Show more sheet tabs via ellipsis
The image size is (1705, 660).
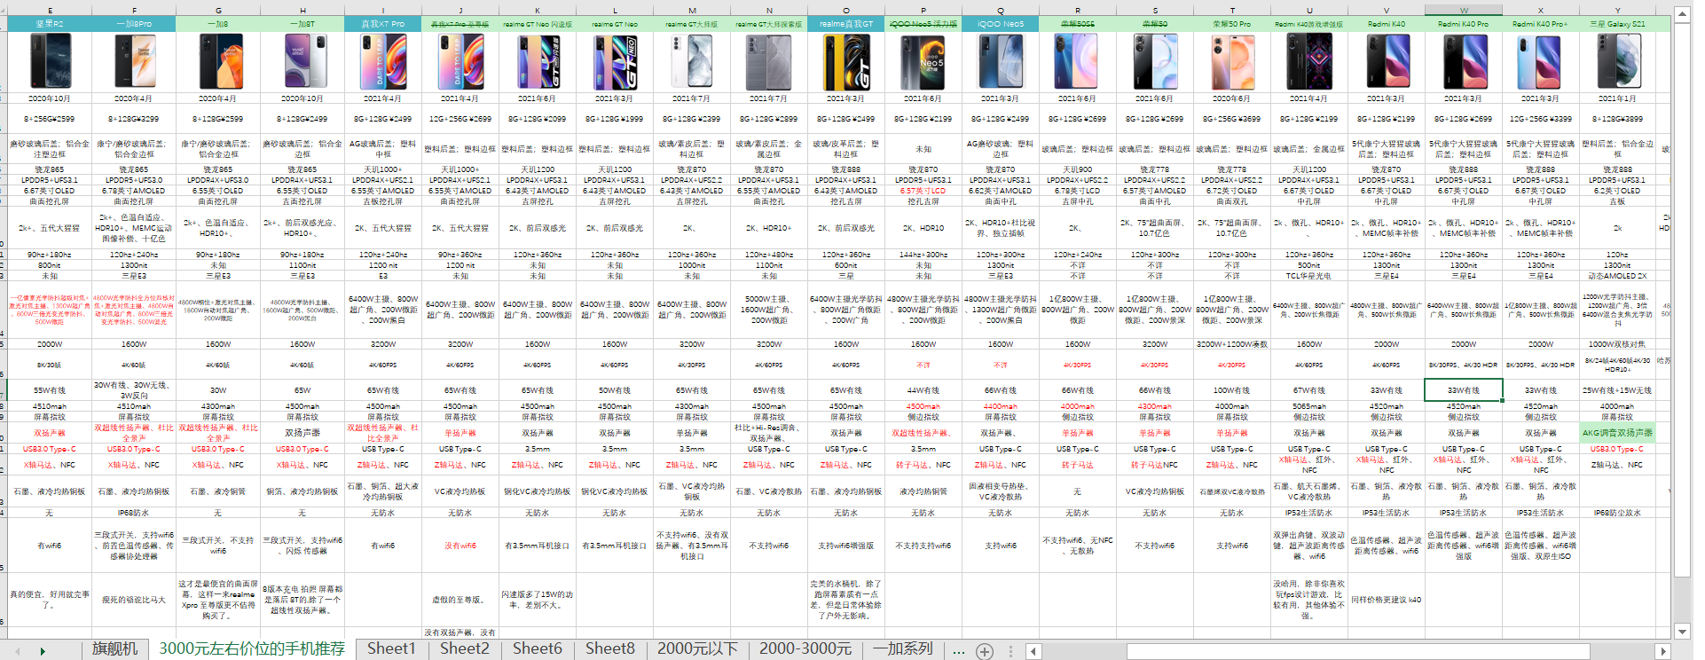click(x=958, y=651)
